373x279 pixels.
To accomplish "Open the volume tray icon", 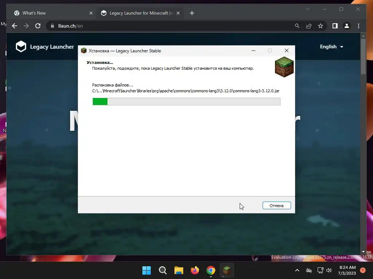I will click(329, 270).
